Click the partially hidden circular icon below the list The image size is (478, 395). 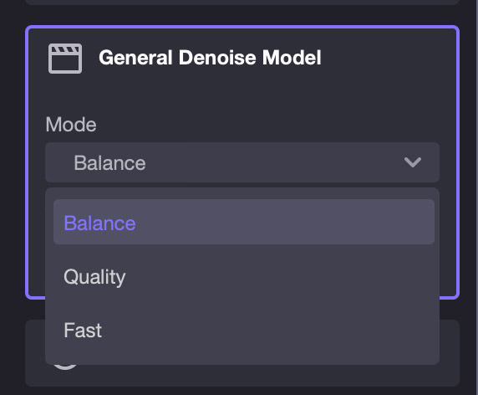(x=65, y=367)
